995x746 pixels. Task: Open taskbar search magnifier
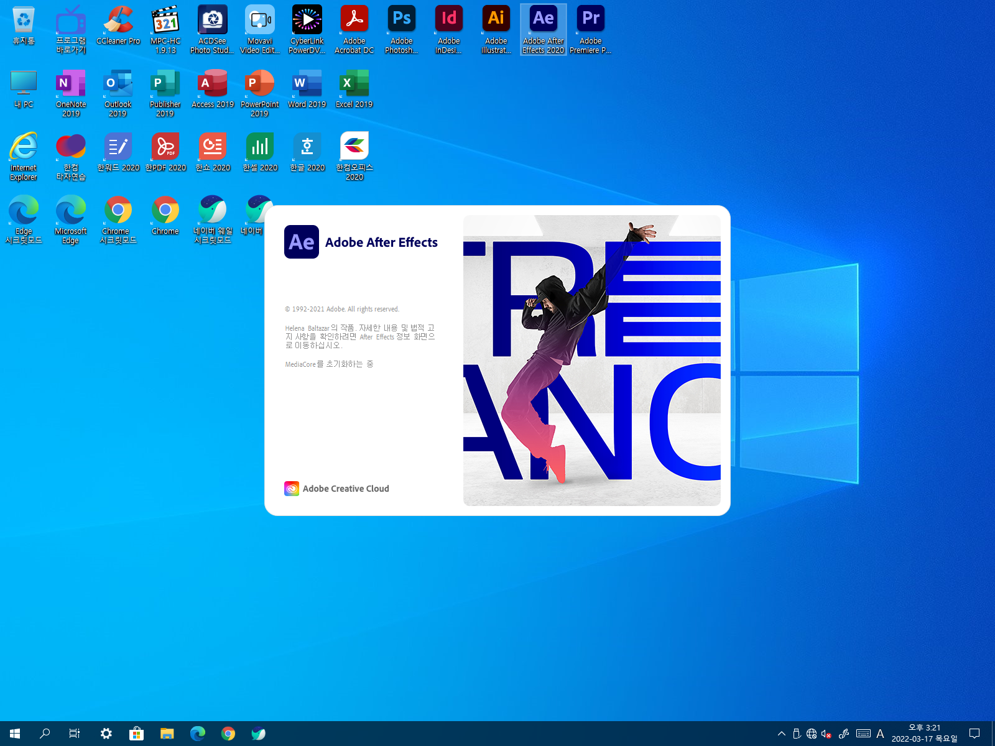pyautogui.click(x=45, y=734)
